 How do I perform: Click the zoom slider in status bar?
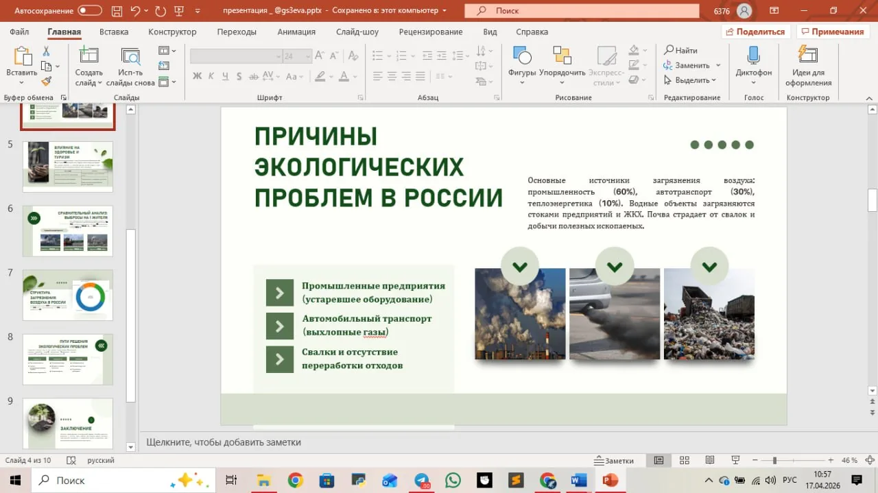coord(792,461)
